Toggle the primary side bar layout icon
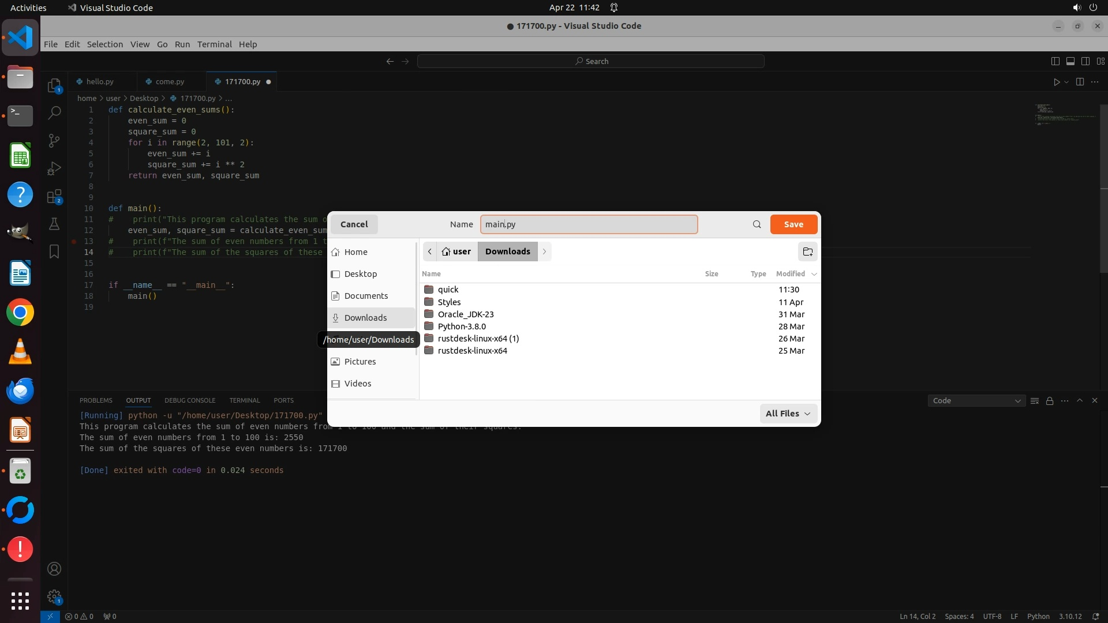This screenshot has height=623, width=1108. [1055, 61]
